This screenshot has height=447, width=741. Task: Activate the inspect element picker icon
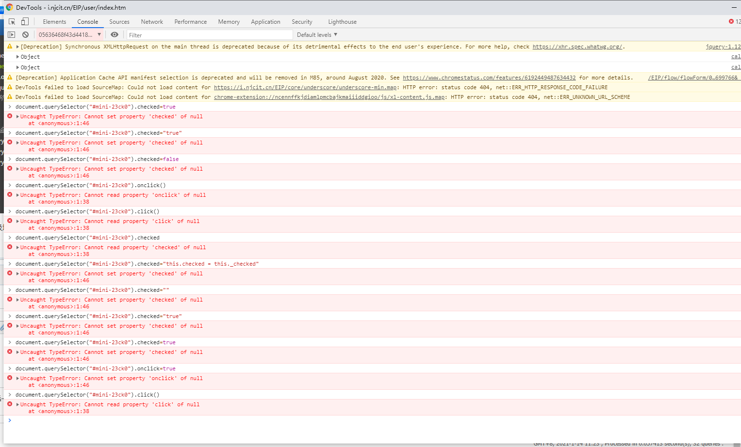pos(12,22)
